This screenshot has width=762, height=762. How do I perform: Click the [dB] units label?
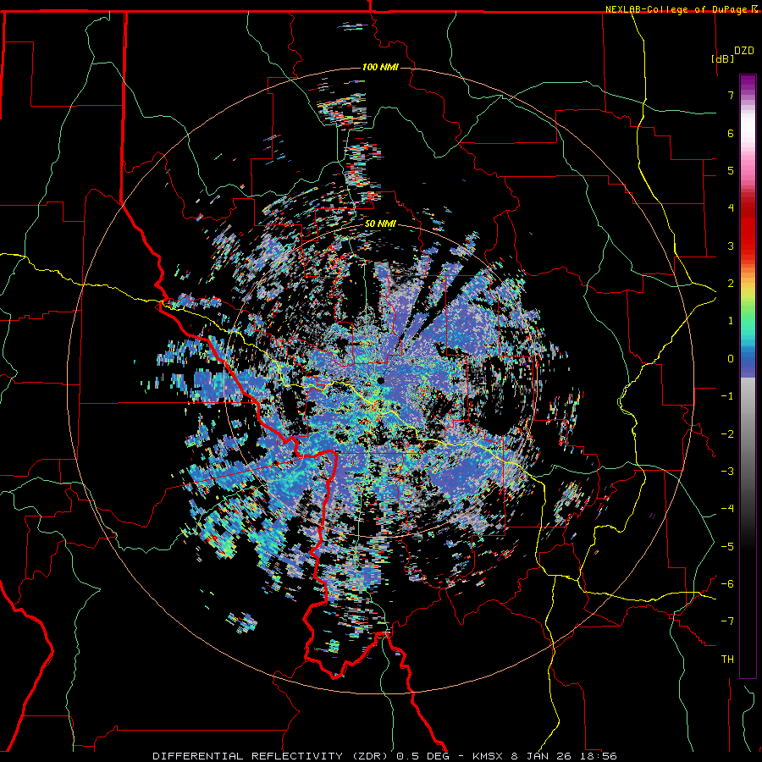(722, 58)
